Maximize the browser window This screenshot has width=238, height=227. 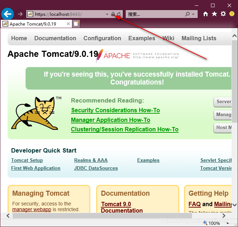coord(213,5)
